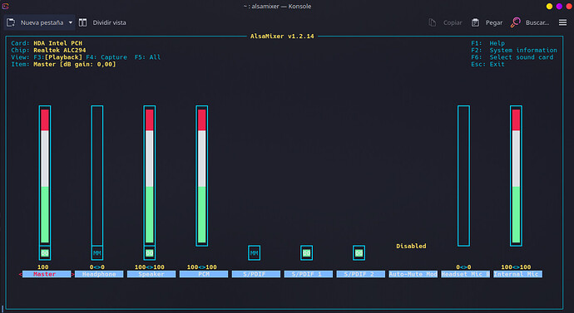Expand the Nueva pestaña dropdown arrow

tap(71, 22)
